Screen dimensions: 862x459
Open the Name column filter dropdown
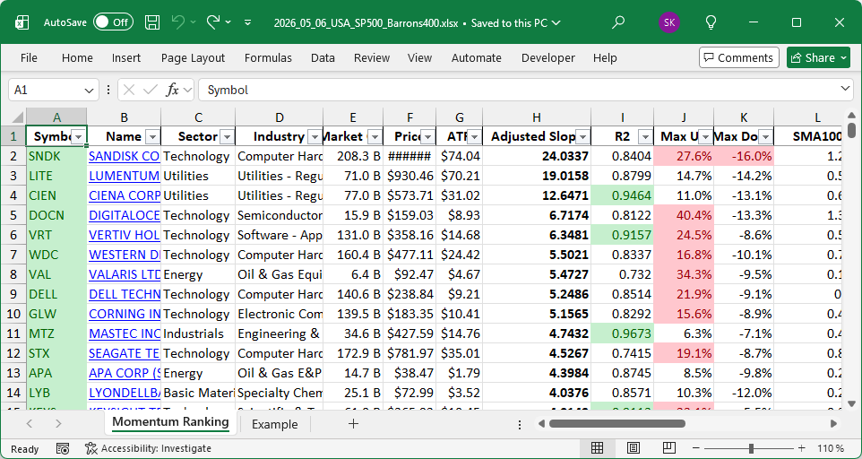(x=153, y=137)
